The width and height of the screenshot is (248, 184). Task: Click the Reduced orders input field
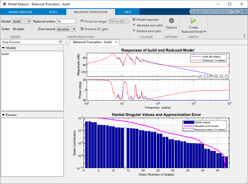click(66, 21)
